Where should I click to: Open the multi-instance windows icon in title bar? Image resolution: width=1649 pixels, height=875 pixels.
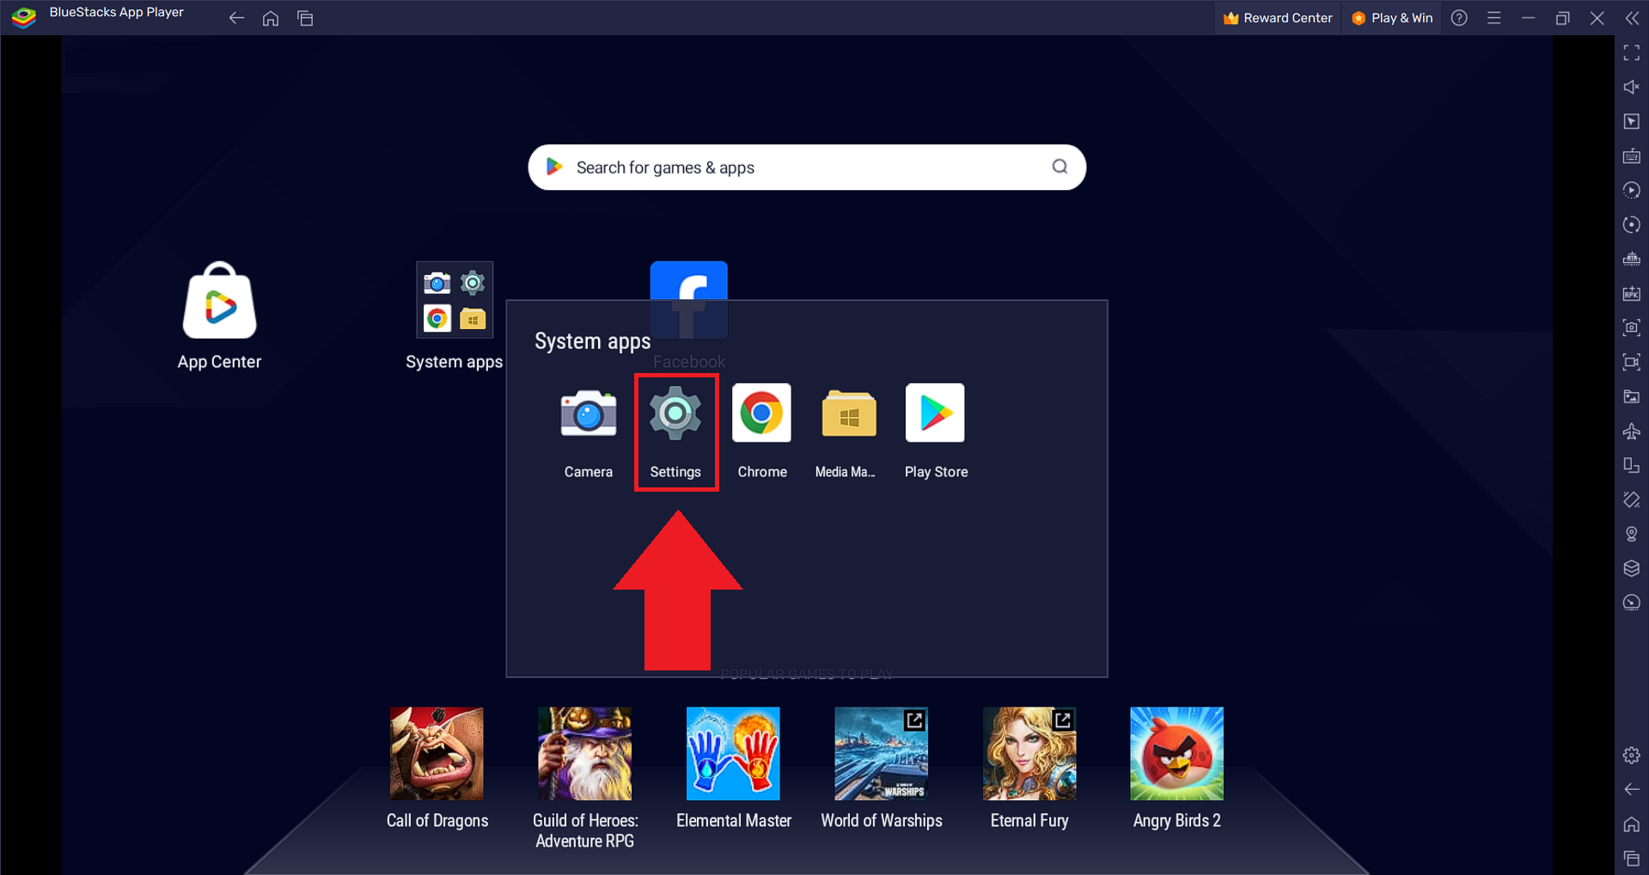tap(305, 18)
